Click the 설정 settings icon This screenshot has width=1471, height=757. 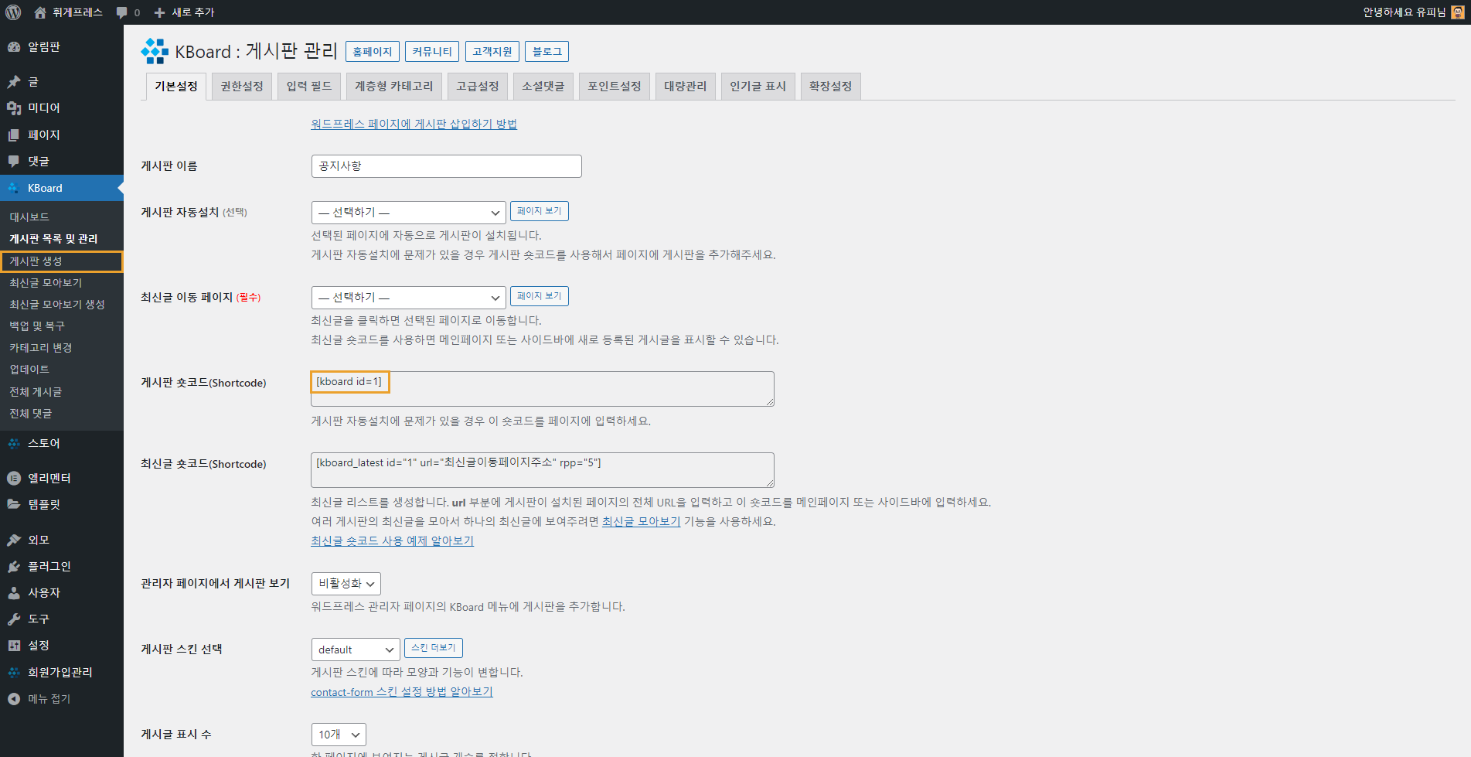click(x=14, y=646)
